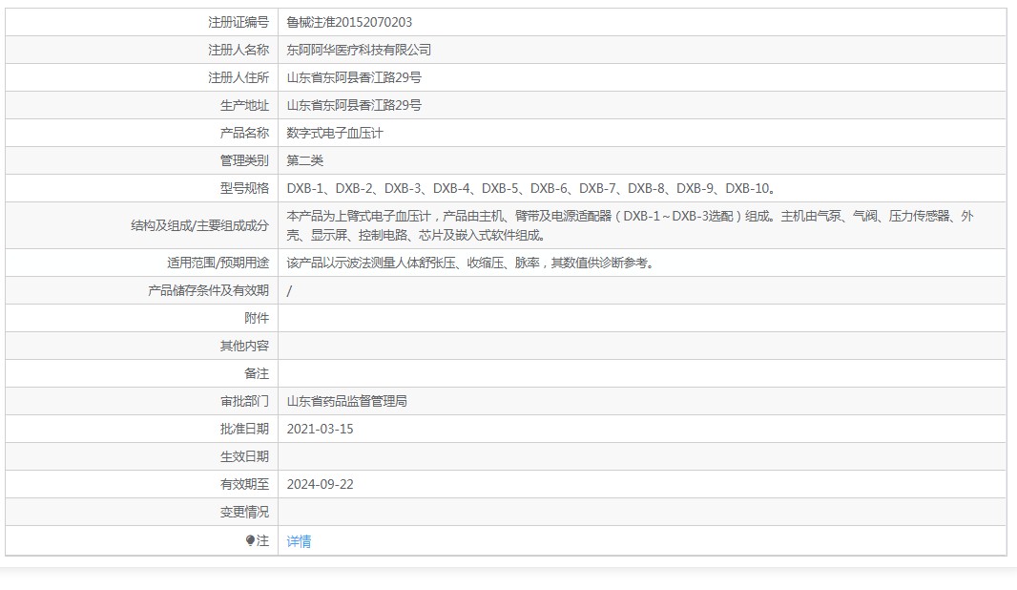Click the 注册人名称 label

[x=239, y=50]
